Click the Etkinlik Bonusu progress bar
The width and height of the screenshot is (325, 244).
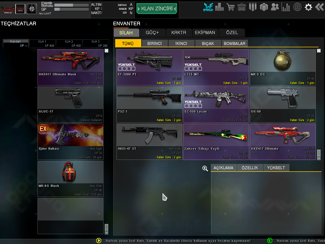tap(71, 5)
